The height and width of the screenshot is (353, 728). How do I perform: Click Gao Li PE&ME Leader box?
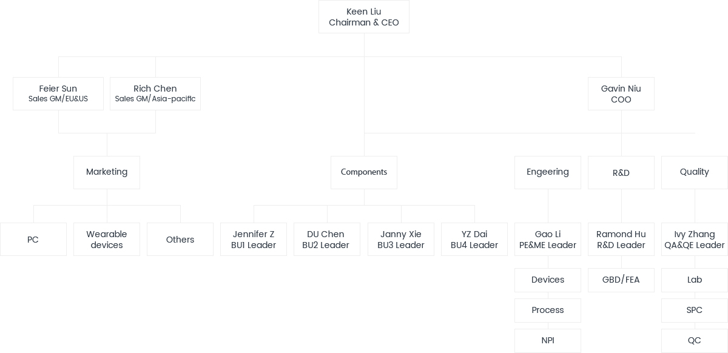click(x=548, y=239)
